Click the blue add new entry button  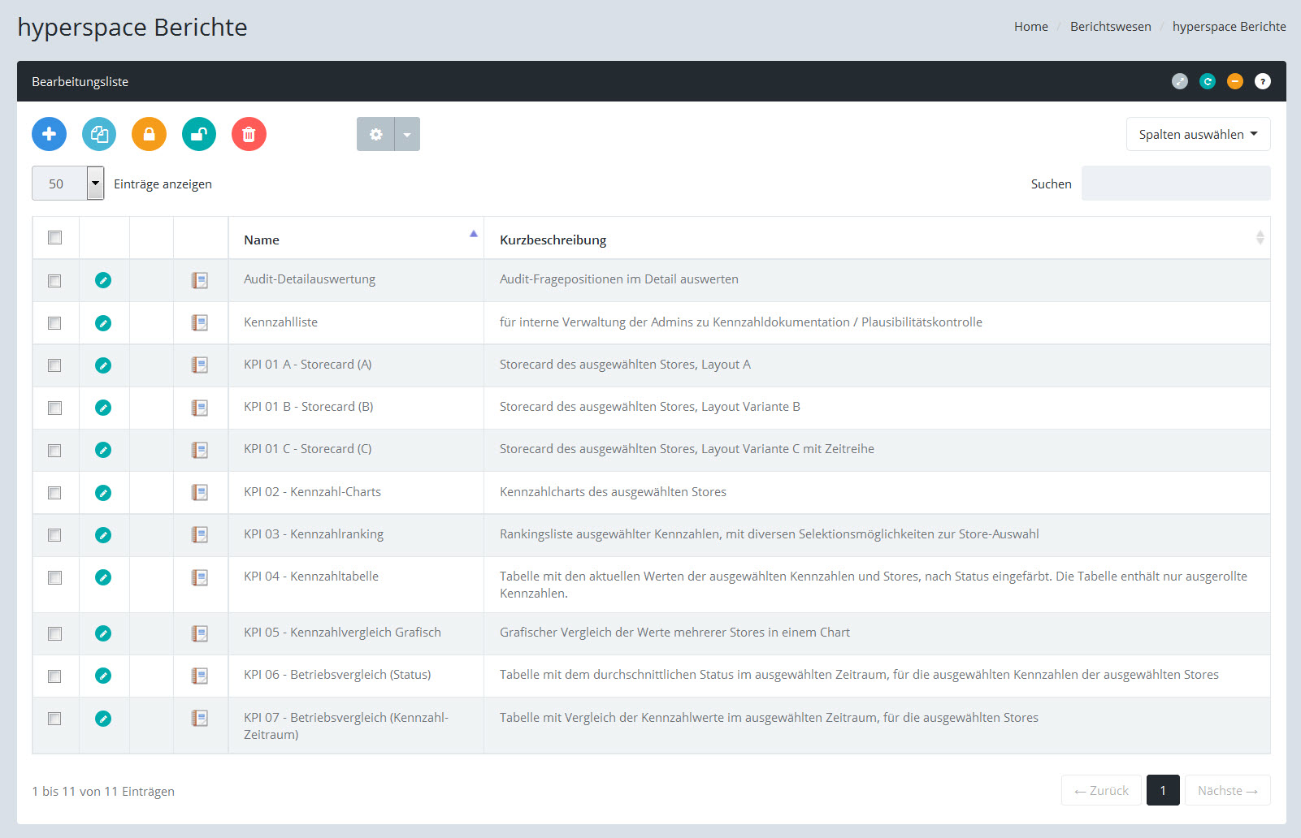pos(49,134)
